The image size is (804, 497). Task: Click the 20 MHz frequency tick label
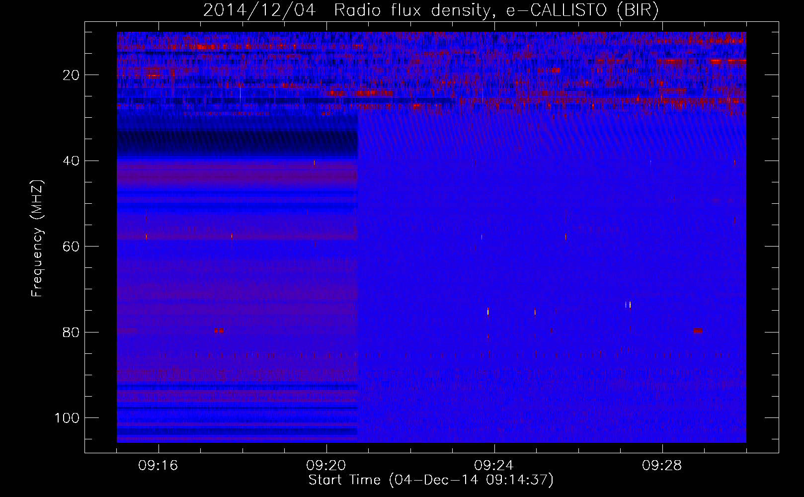[x=72, y=75]
